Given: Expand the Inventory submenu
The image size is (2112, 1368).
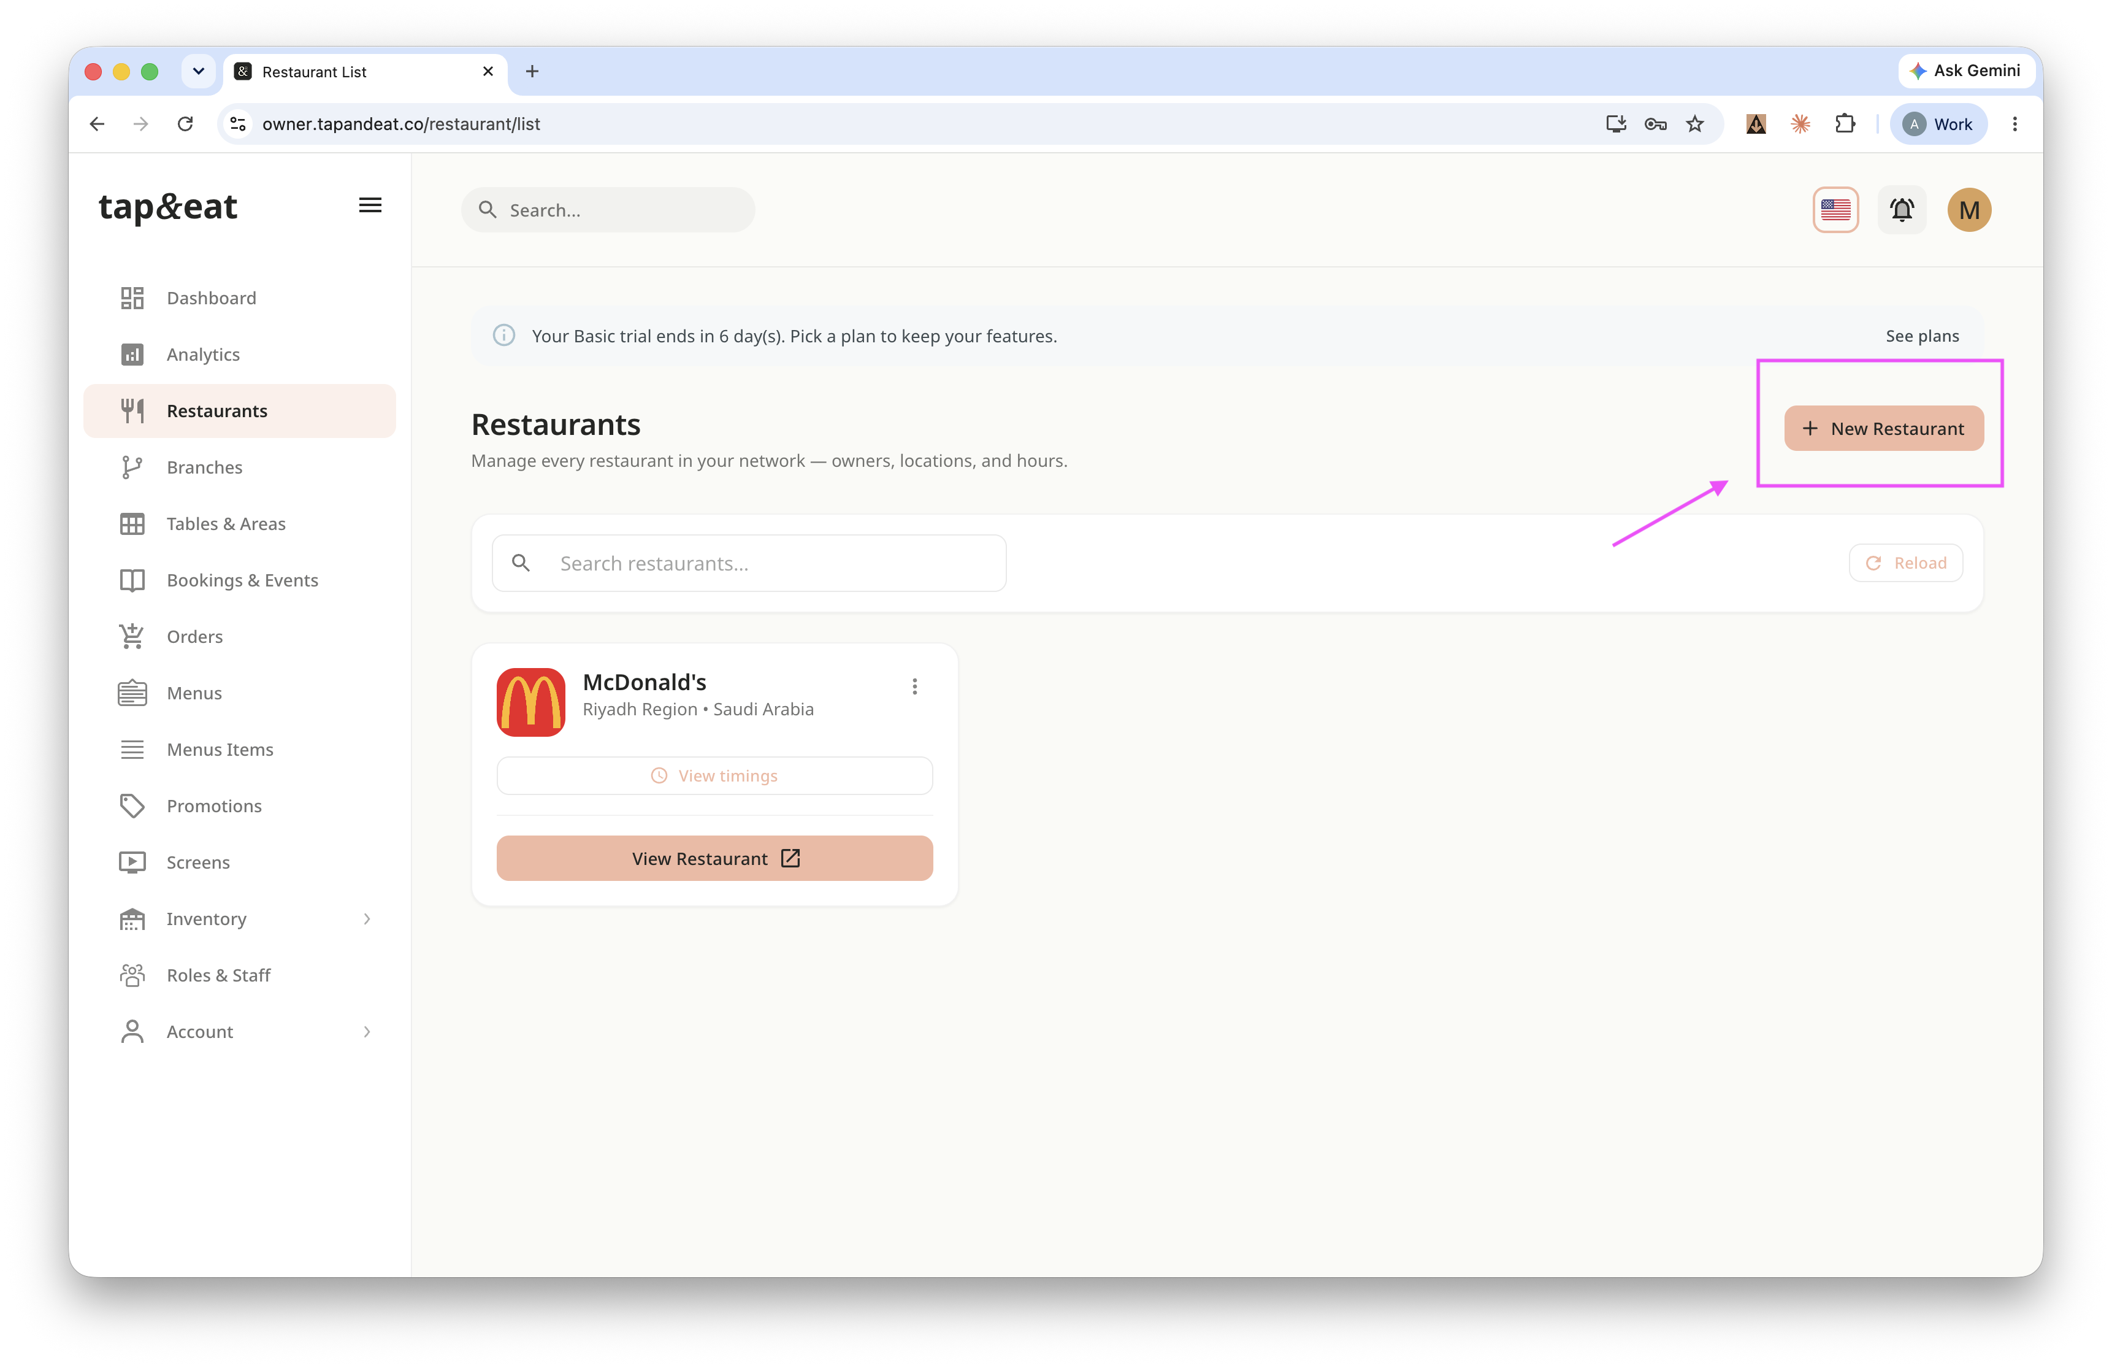Looking at the screenshot, I should click(367, 919).
